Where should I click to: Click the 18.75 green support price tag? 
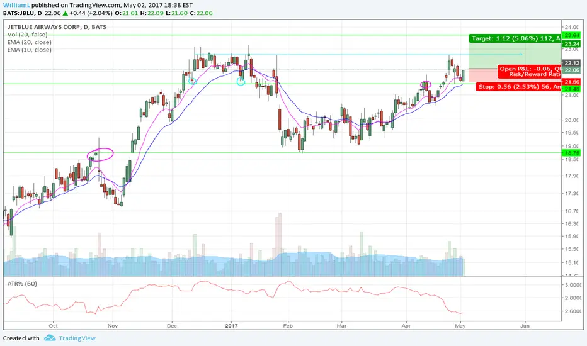tap(572, 153)
